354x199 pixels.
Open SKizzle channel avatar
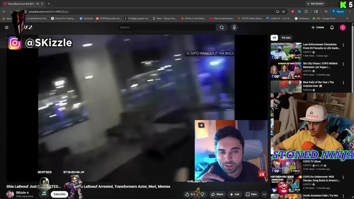(10, 194)
